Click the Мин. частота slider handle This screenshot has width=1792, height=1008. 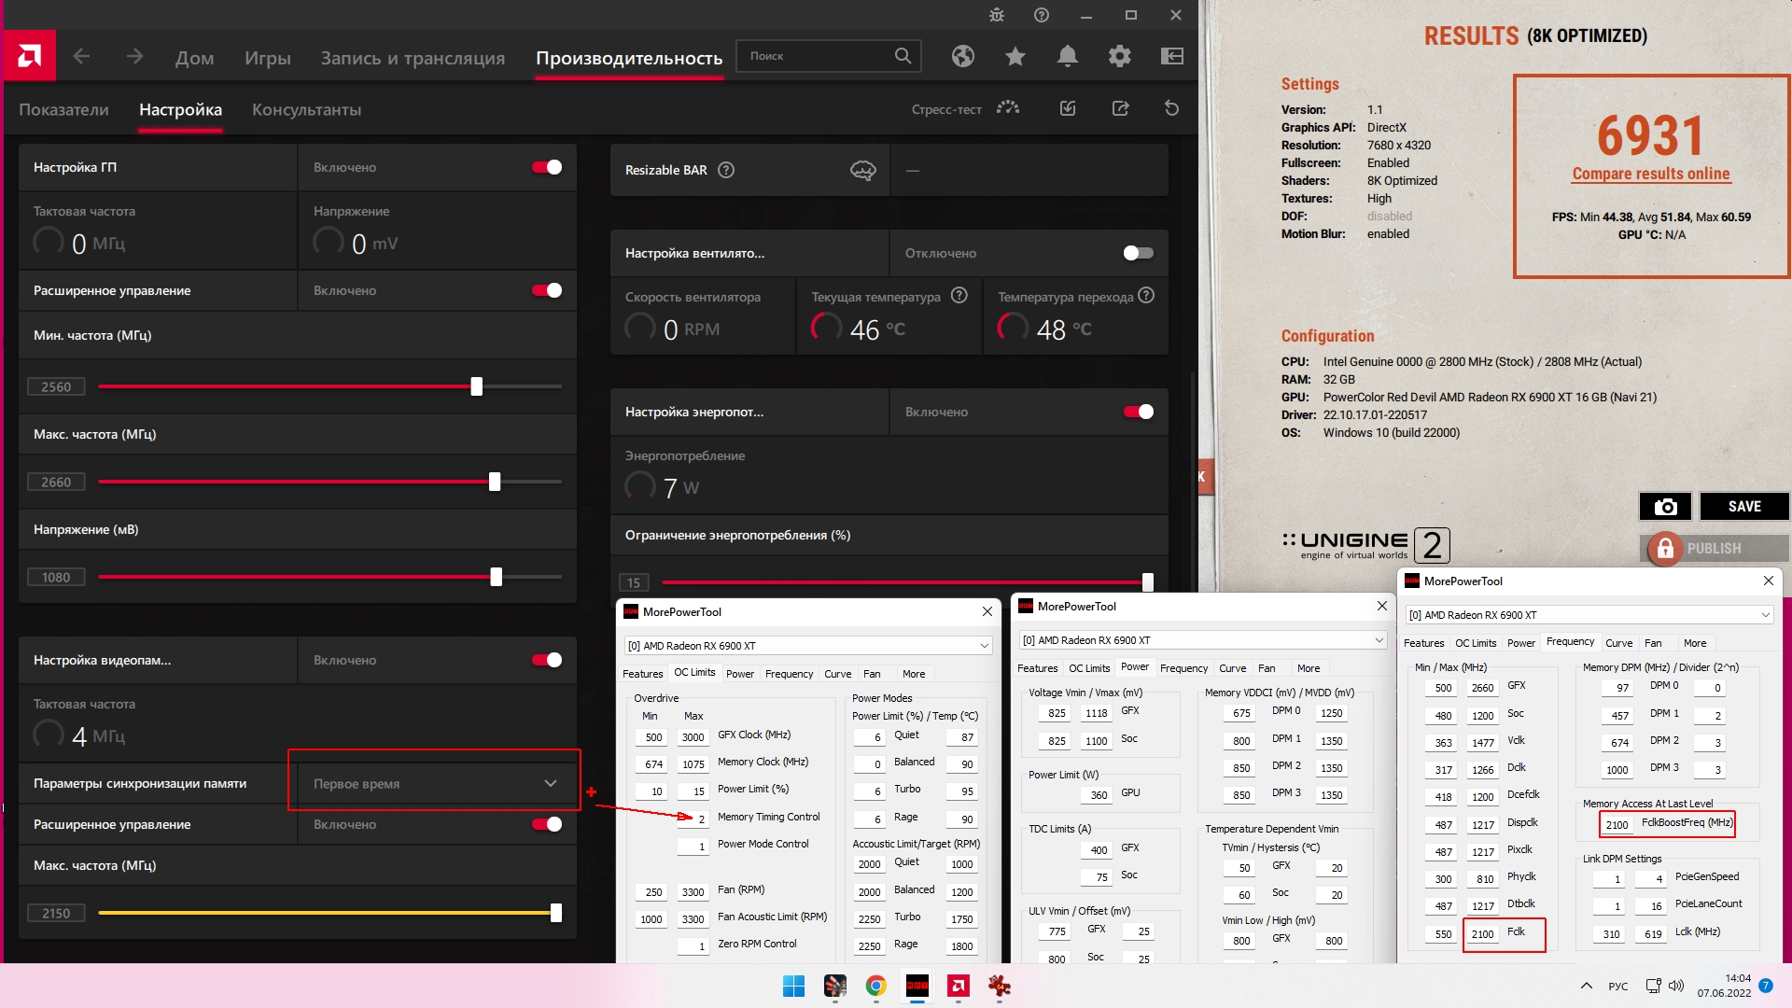coord(477,386)
